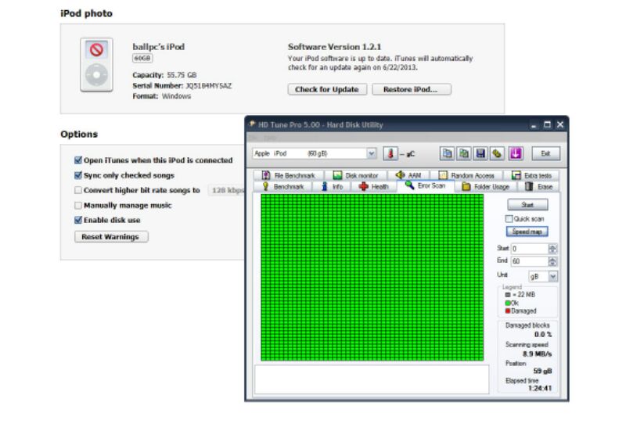Image resolution: width=626 pixels, height=431 pixels.
Task: Click the End position input field
Action: 530,261
